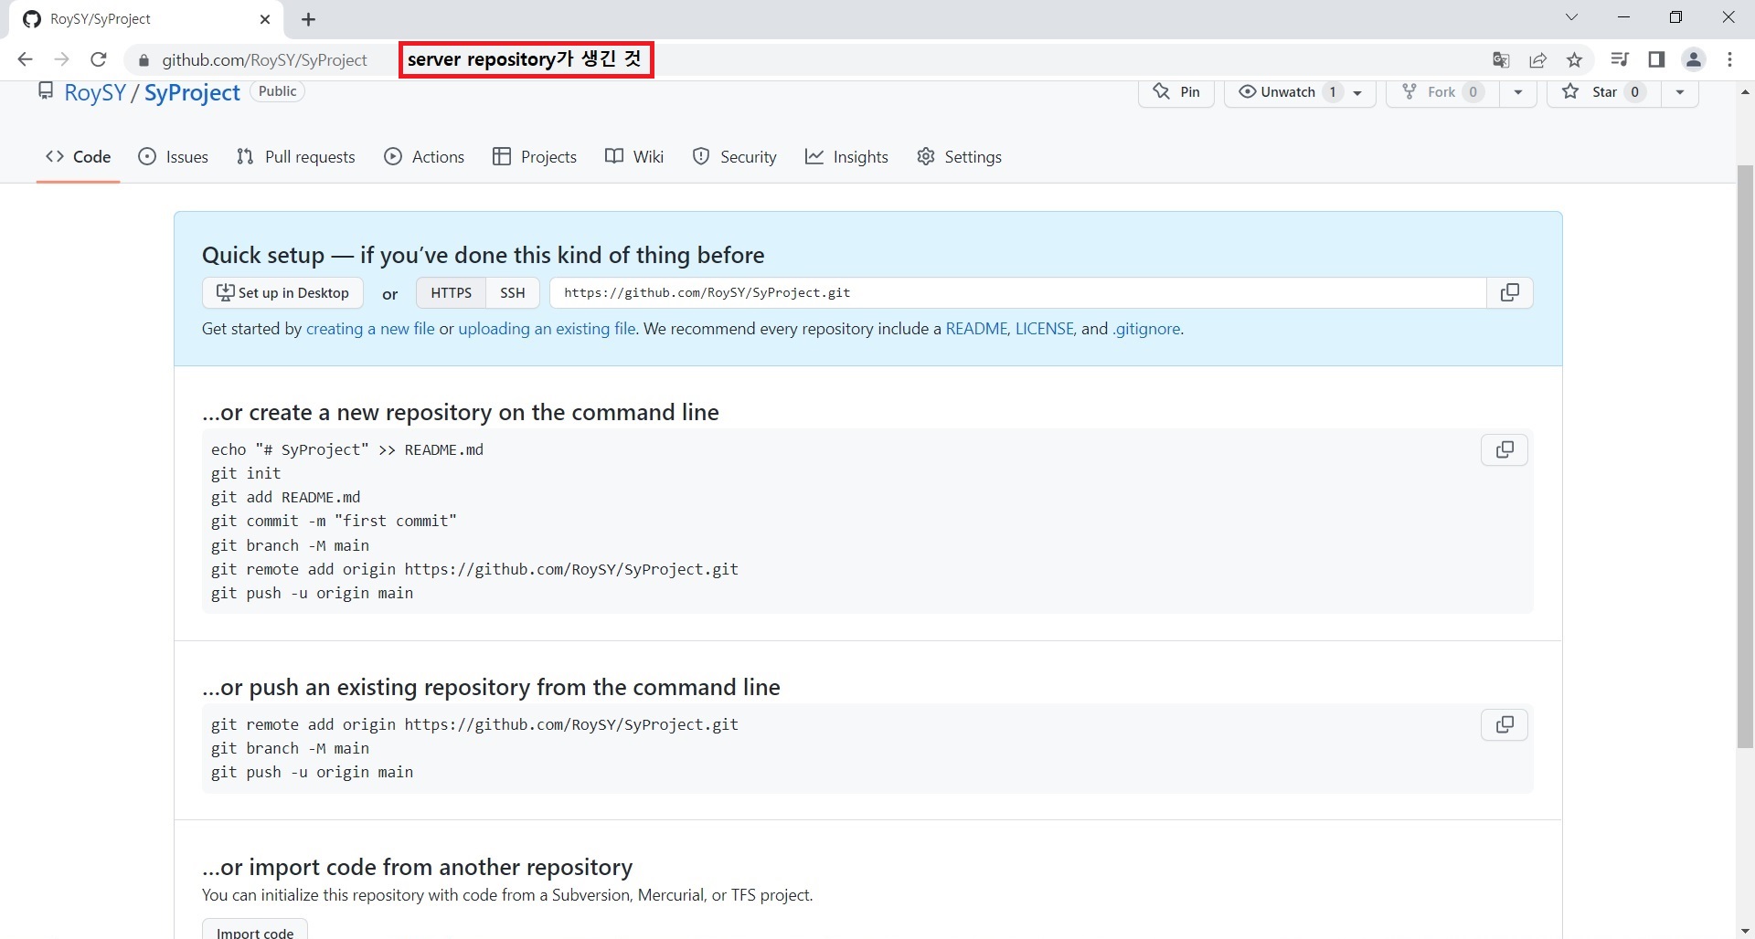Click the browser address bar URL
This screenshot has width=1755, height=939.
[265, 60]
